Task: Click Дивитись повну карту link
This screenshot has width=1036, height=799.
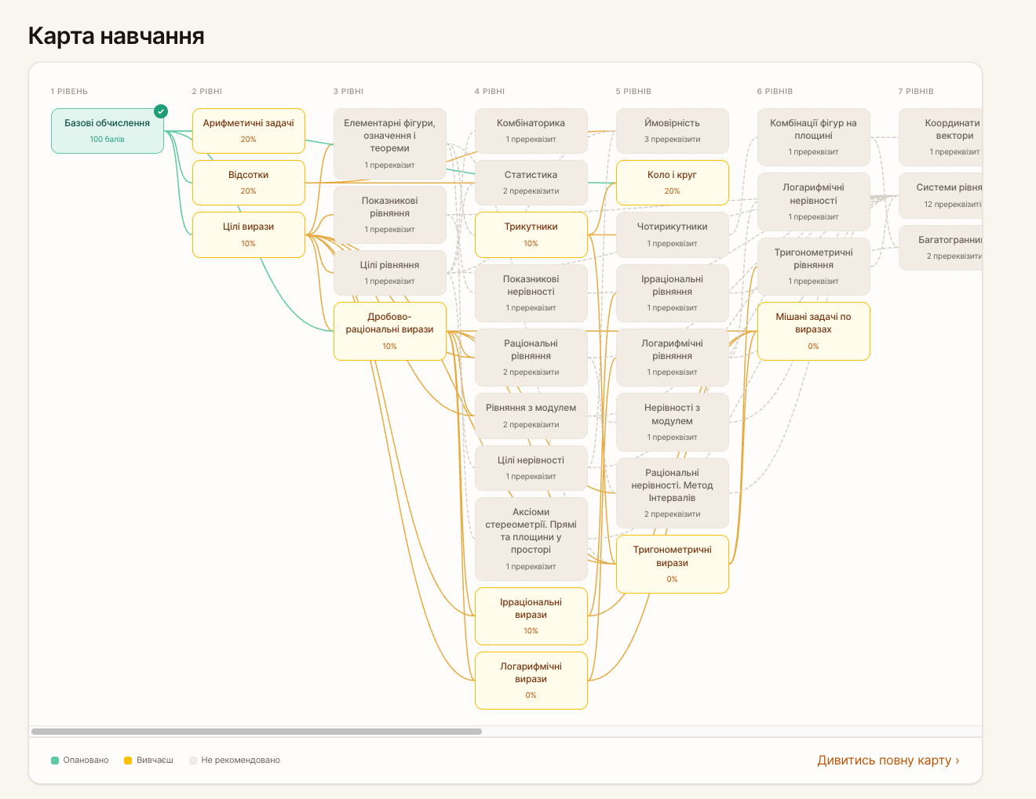Action: [888, 760]
